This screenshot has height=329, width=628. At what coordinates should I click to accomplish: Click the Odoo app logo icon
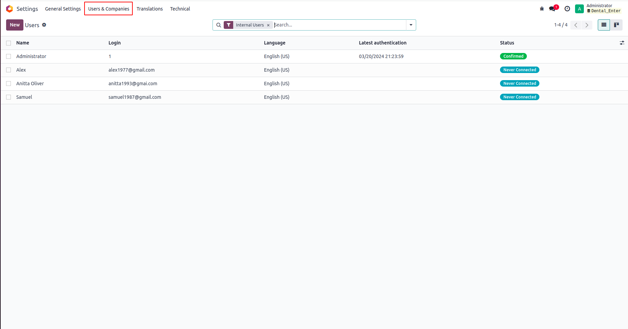pyautogui.click(x=10, y=9)
